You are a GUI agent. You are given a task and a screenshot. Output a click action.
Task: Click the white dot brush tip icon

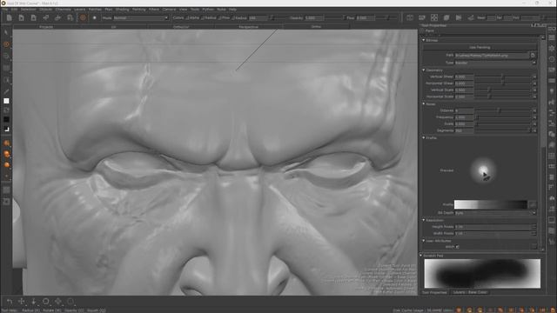[x=95, y=17]
